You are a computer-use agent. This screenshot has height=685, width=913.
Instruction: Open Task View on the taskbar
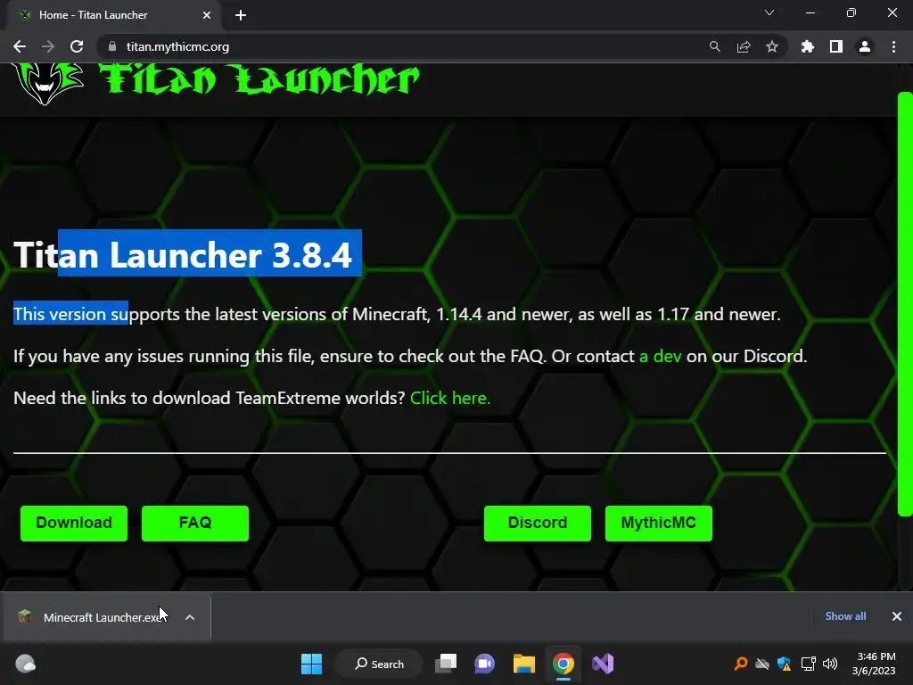coord(446,664)
